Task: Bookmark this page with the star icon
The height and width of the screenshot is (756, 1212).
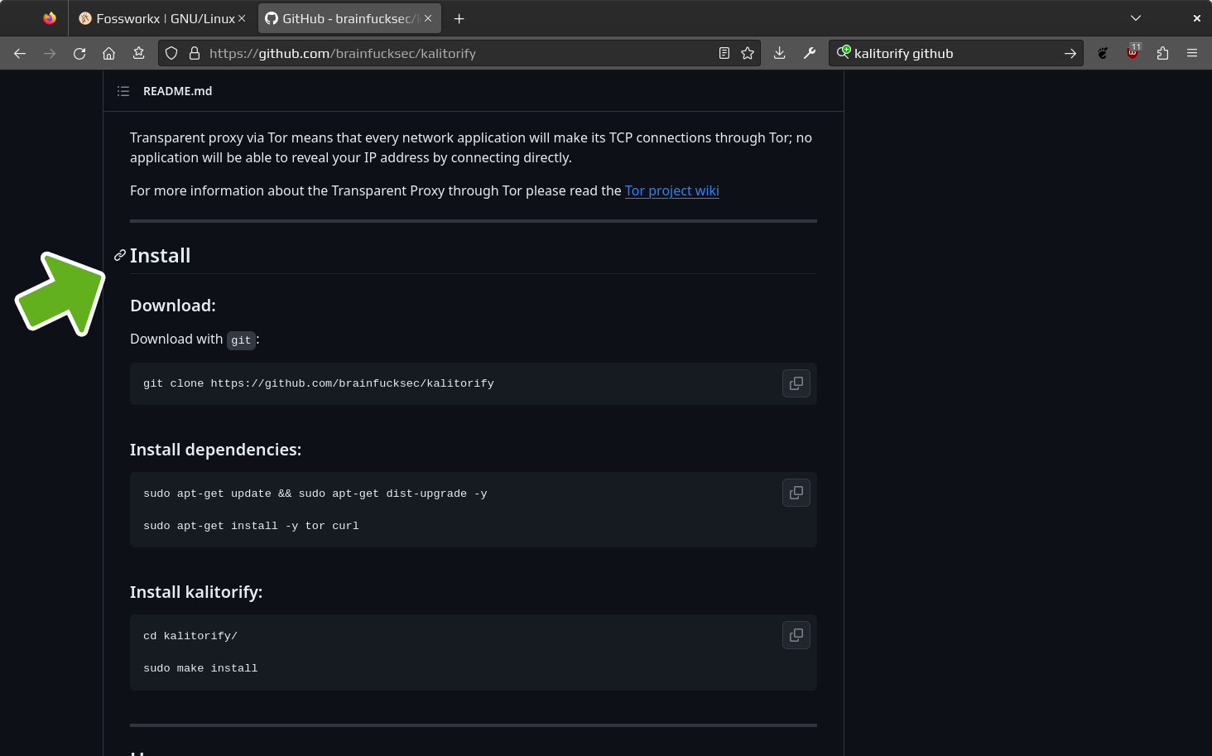Action: click(x=748, y=53)
